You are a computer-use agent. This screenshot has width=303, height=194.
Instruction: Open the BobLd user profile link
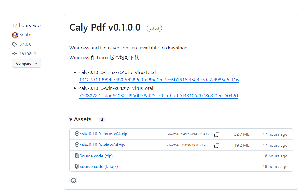click(x=25, y=35)
